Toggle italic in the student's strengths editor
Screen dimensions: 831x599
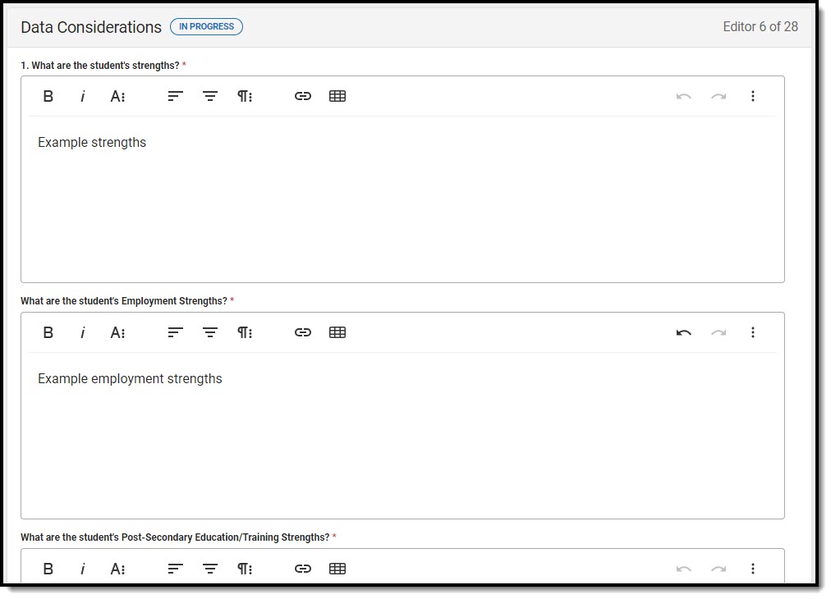(x=83, y=96)
